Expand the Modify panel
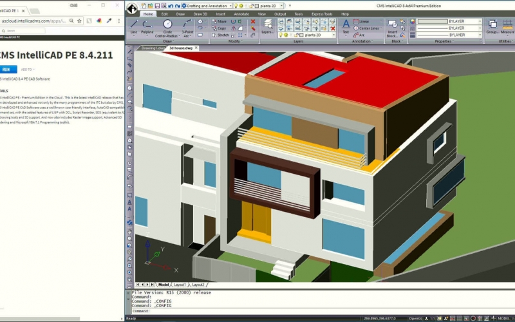 (x=235, y=41)
